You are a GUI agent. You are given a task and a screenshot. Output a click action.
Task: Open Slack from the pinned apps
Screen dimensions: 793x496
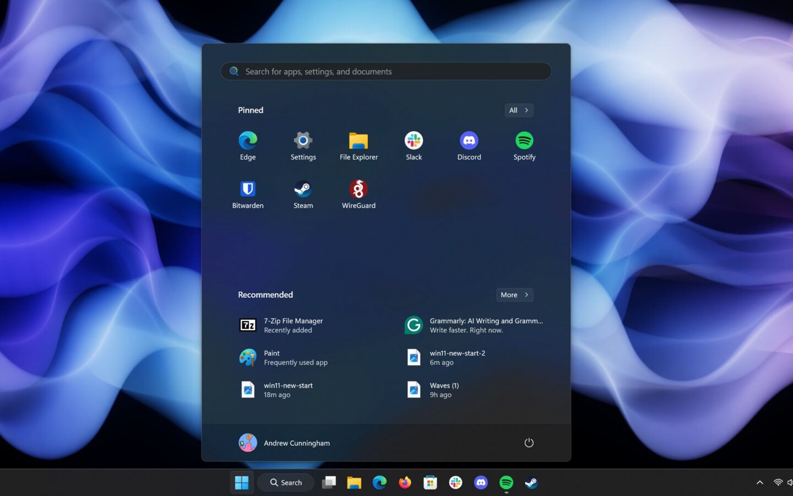[x=414, y=145]
